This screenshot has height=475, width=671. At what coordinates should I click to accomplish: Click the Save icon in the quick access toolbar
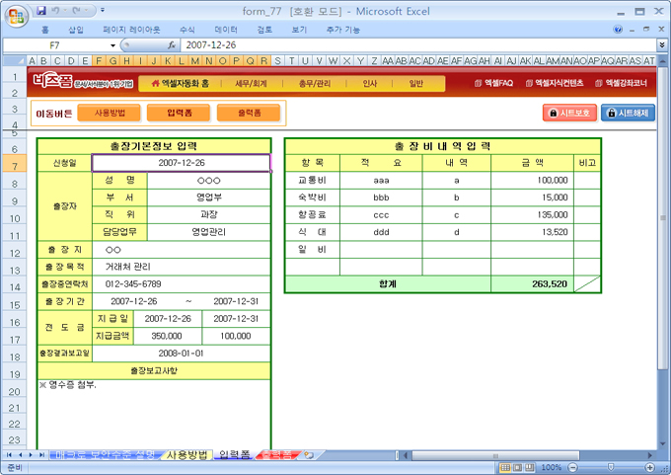[x=41, y=11]
